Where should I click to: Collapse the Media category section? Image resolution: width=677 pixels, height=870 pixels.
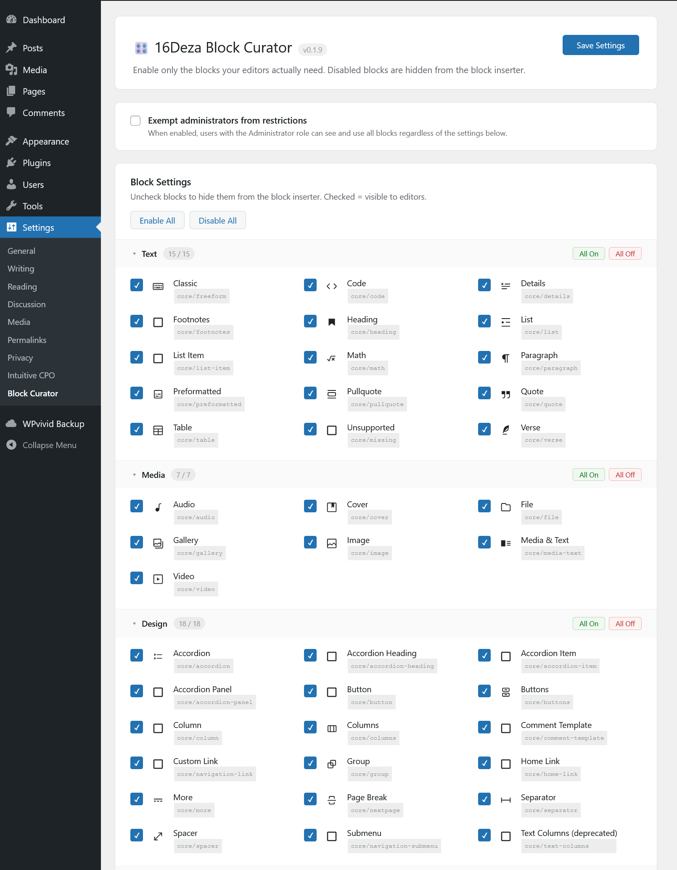[135, 475]
